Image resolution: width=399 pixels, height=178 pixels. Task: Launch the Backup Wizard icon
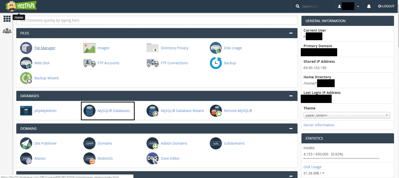tap(26, 78)
